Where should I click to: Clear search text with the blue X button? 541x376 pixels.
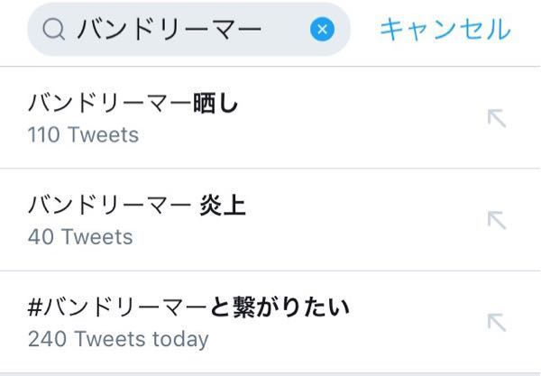pyautogui.click(x=322, y=31)
